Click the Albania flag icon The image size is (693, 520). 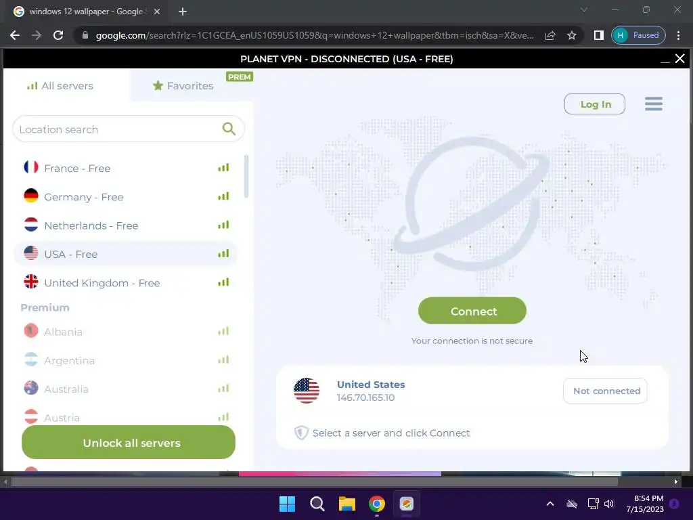31,330
